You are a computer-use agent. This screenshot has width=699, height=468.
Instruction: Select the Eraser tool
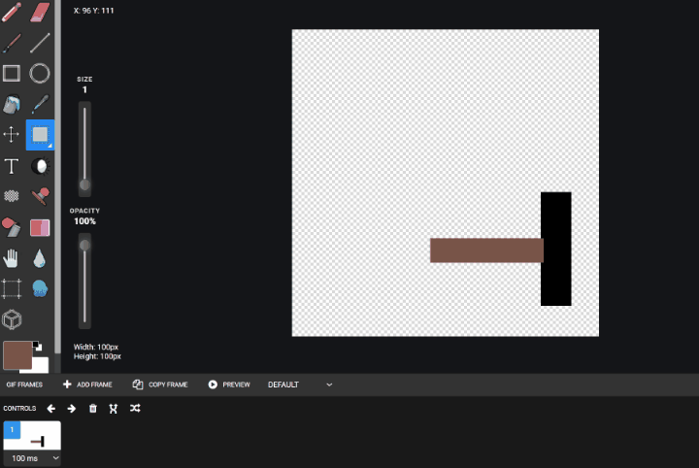pyautogui.click(x=40, y=12)
